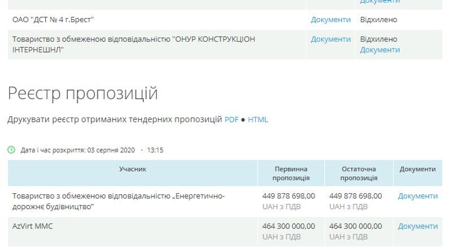Open Документи for Енергетично-дорожнє будівництво bid
449x252 pixels.
click(417, 196)
